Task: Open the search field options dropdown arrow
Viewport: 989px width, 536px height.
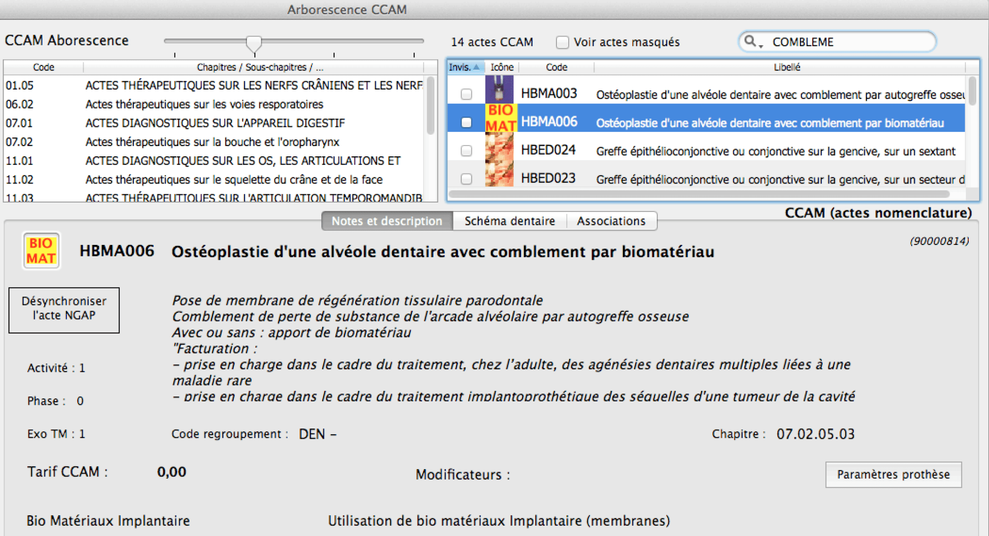Action: coord(761,46)
